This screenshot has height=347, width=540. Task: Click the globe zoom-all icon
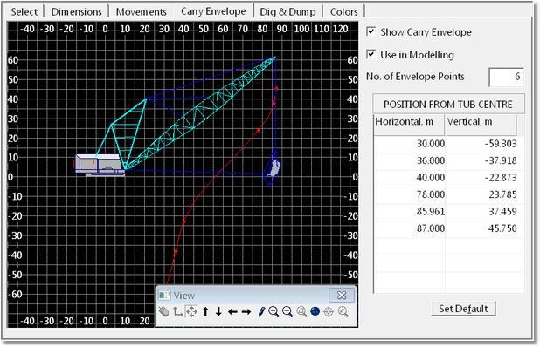315,311
